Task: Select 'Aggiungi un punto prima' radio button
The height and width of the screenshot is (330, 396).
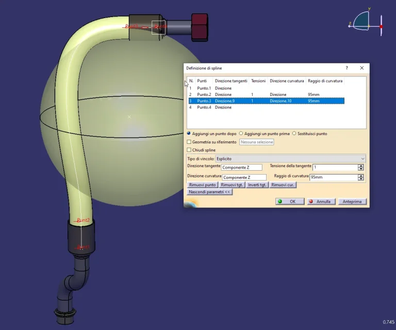Action: [x=241, y=134]
